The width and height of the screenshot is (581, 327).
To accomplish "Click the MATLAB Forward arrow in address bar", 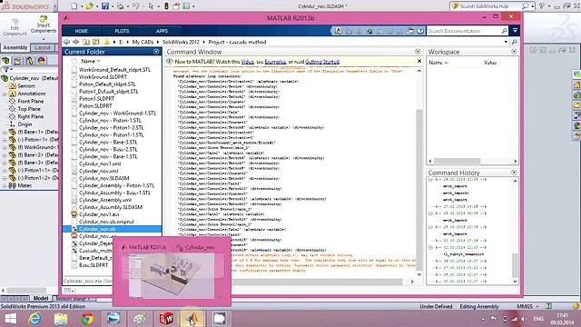I will (76, 42).
